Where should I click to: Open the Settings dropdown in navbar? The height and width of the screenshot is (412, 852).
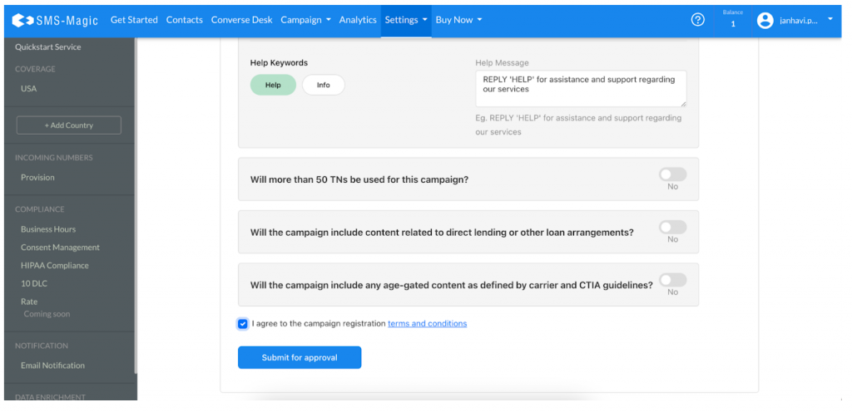406,20
